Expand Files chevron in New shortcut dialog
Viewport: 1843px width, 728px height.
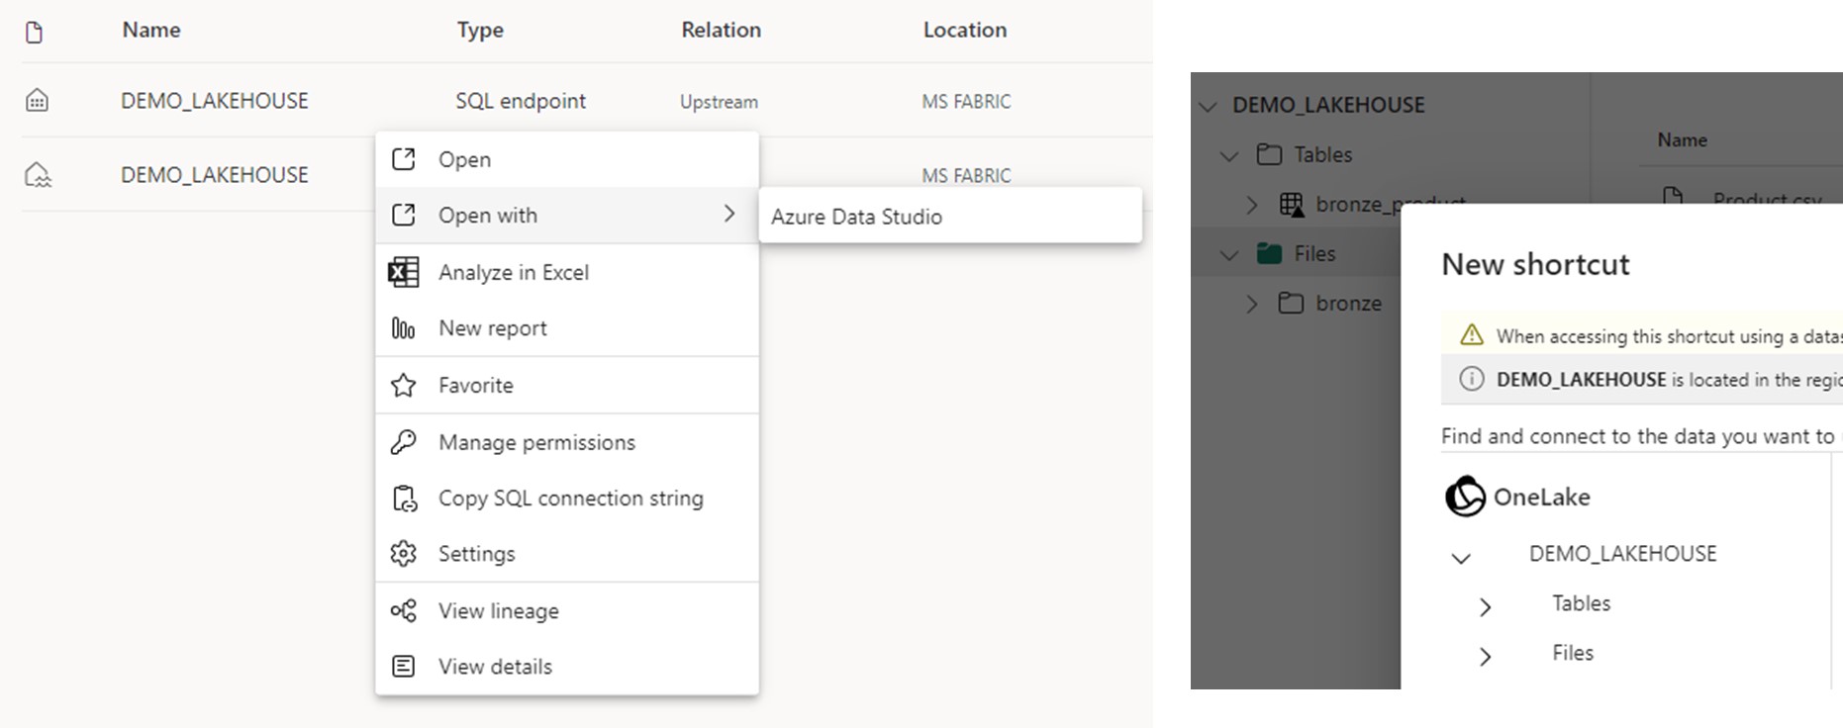pyautogui.click(x=1485, y=657)
